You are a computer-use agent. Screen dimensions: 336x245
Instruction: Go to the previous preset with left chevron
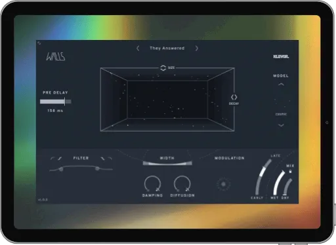[138, 48]
